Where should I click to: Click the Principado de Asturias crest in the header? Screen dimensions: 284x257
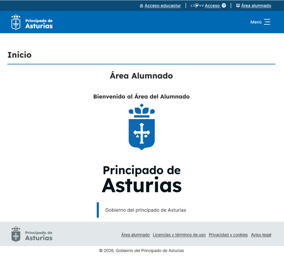15,22
